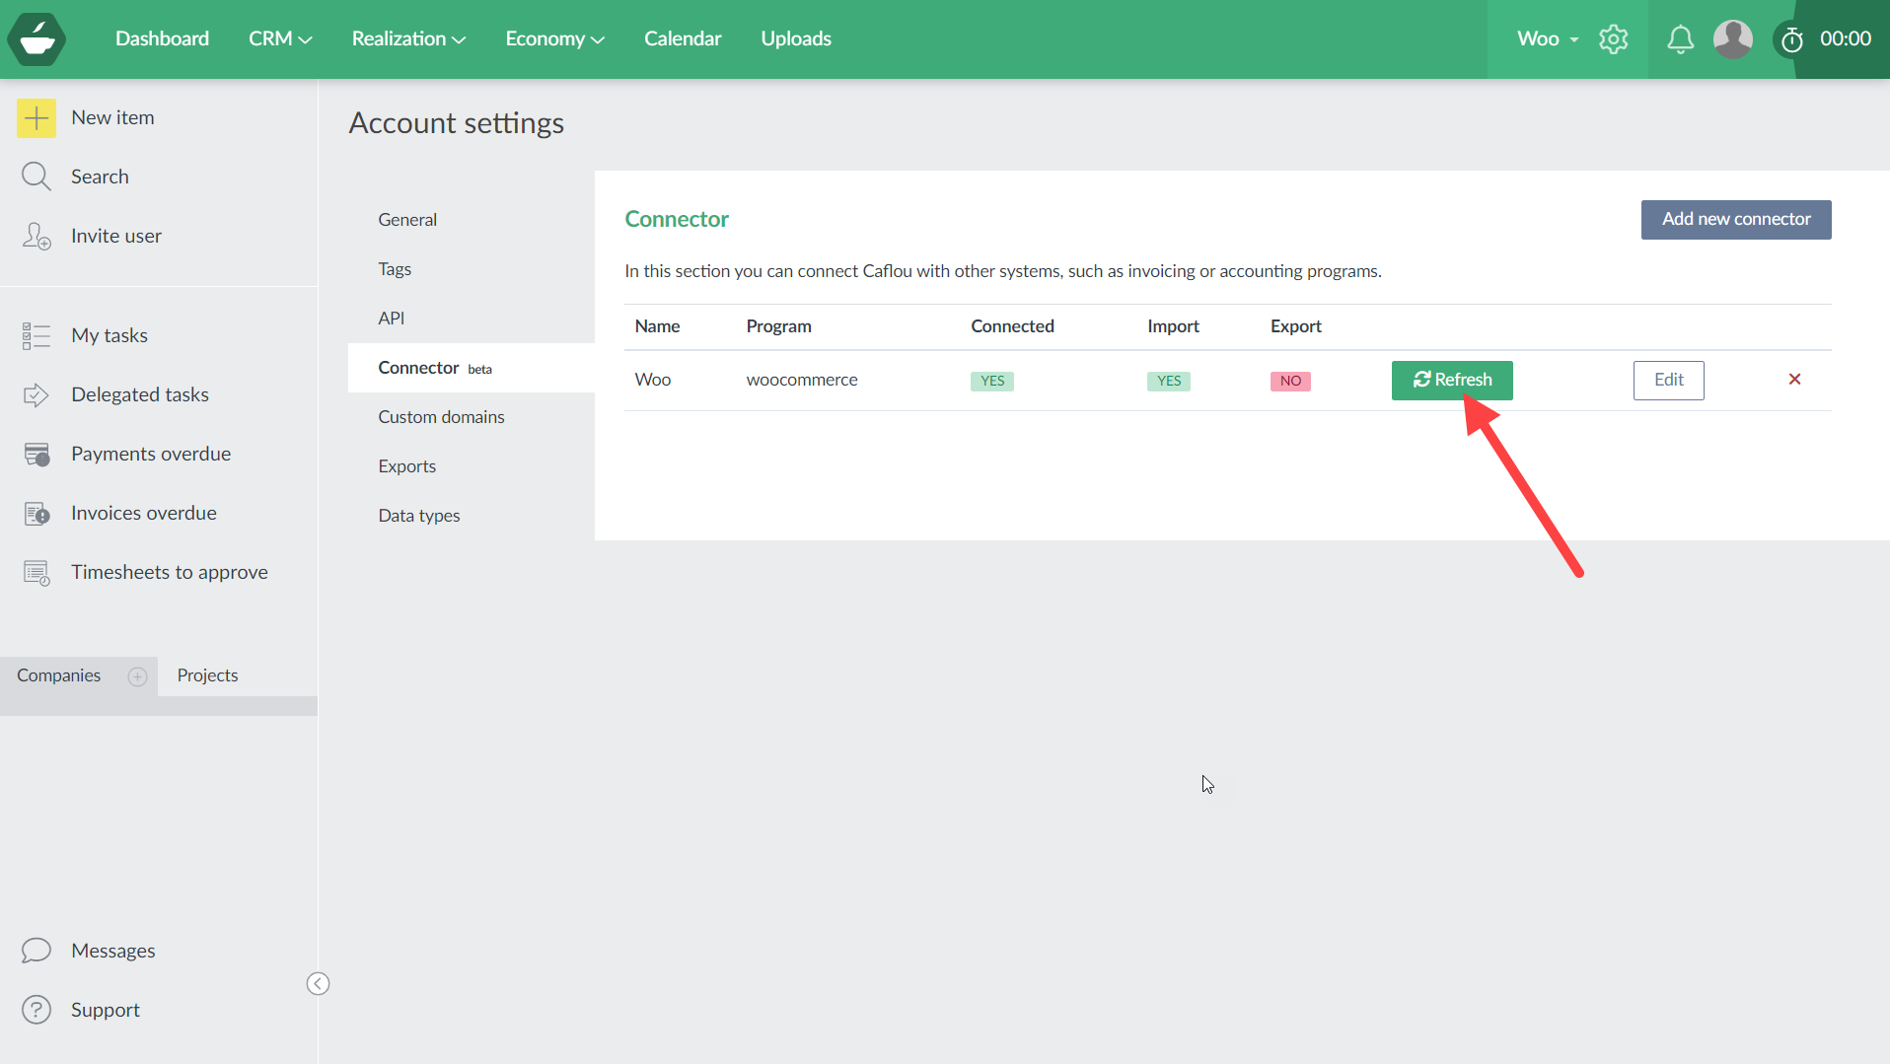Viewport: 1890px width, 1064px height.
Task: View Payments overdue
Action: coord(150,454)
